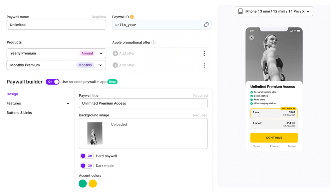This screenshot has height=192, width=334.
Task: Click the plus icon for Yearly Premium offer
Action: (x=115, y=53)
